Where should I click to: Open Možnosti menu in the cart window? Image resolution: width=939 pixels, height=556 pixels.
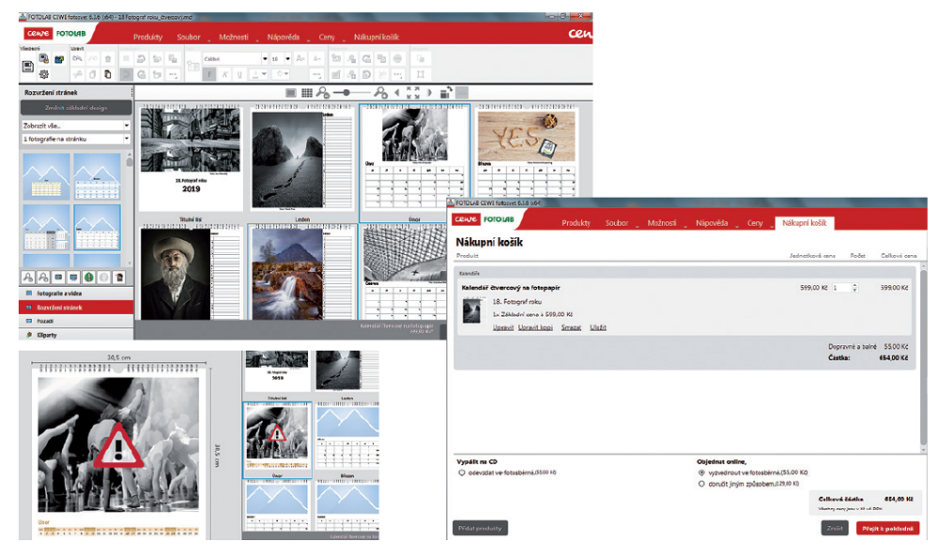click(662, 223)
